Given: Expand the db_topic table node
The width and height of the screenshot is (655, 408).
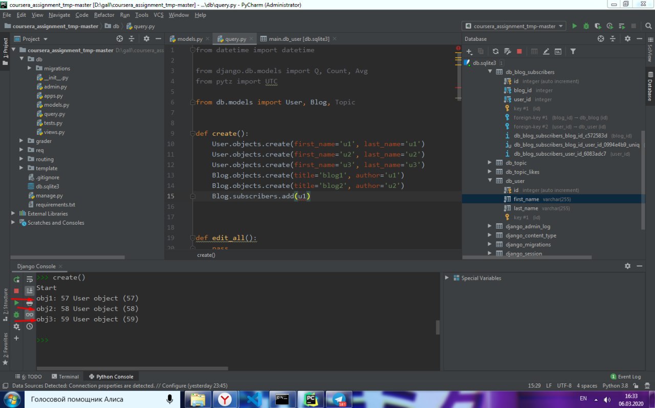Looking at the screenshot, I should click(490, 163).
